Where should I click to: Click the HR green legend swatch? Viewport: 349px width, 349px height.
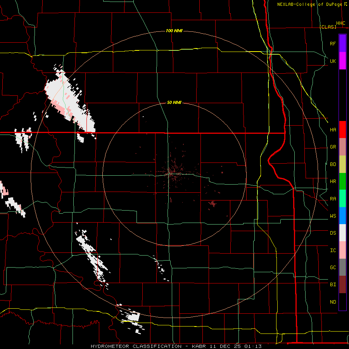[x=342, y=181]
